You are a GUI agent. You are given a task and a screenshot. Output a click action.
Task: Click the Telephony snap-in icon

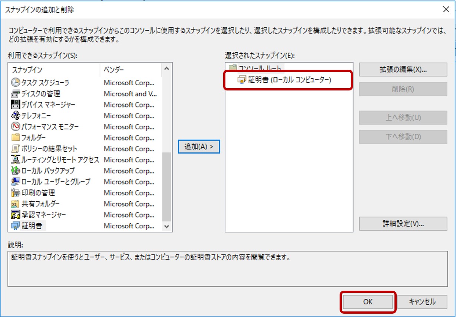coord(16,116)
